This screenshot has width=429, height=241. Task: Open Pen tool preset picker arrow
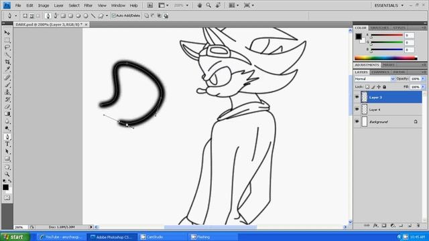pyautogui.click(x=15, y=16)
